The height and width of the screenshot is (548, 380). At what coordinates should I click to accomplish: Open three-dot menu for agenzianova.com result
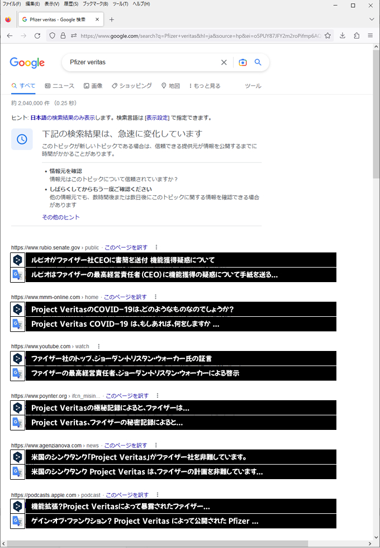tap(156, 446)
